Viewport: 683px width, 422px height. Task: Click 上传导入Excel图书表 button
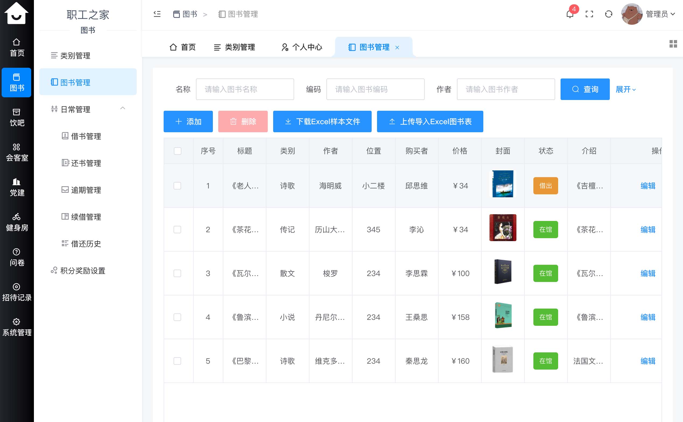pyautogui.click(x=430, y=121)
